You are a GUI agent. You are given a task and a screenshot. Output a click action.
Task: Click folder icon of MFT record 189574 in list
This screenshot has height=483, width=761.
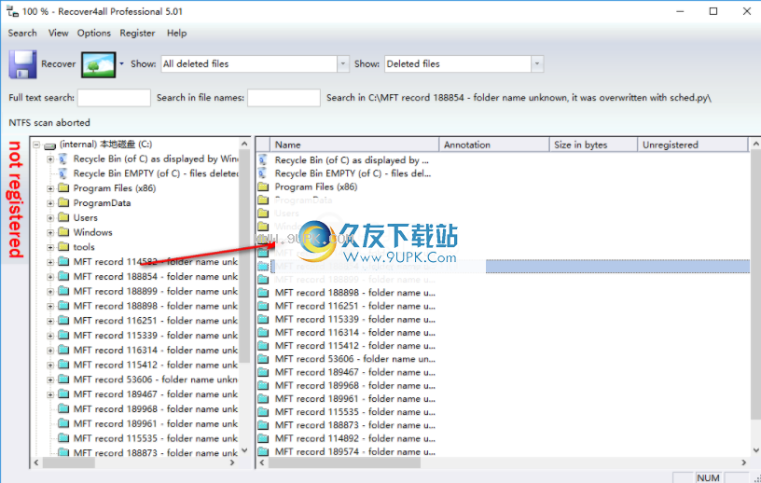[263, 451]
